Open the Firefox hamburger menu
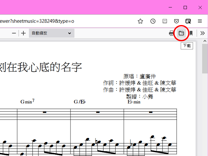This screenshot has height=156, width=208. pos(200,21)
